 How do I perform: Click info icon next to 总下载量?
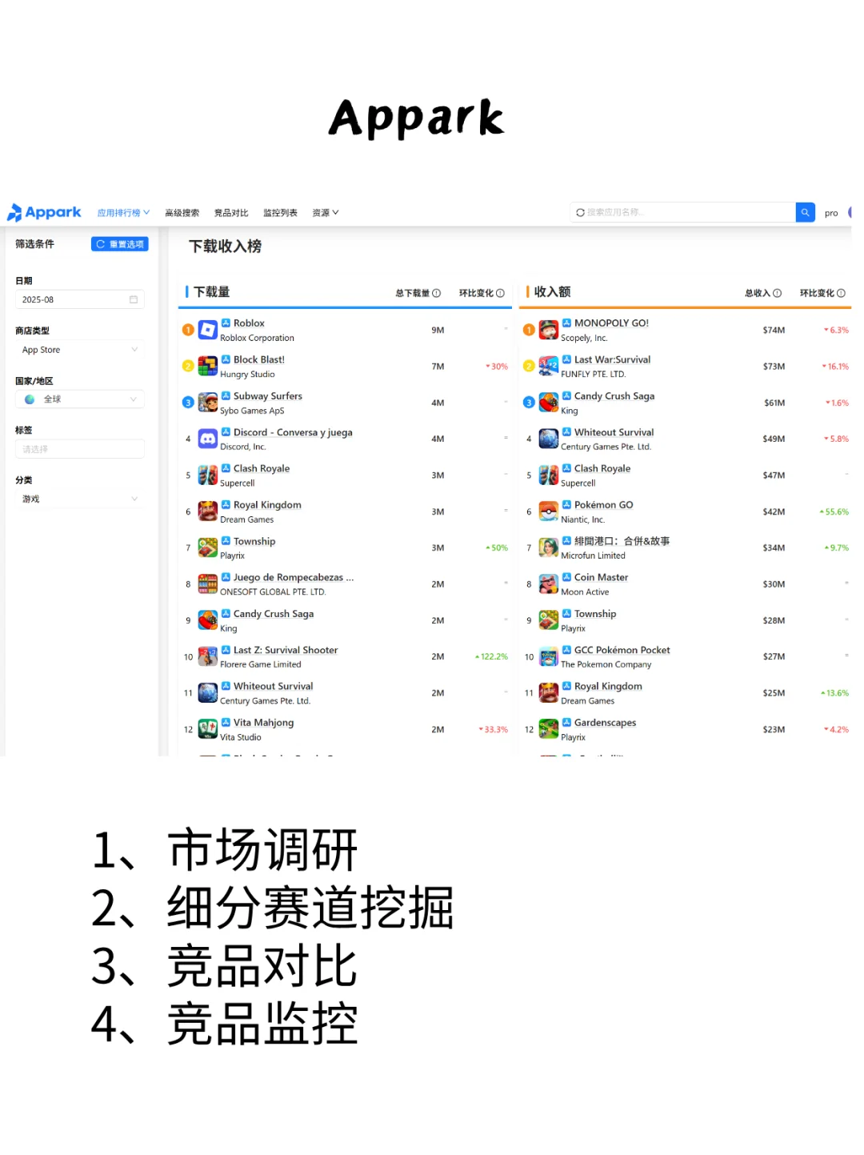(437, 293)
